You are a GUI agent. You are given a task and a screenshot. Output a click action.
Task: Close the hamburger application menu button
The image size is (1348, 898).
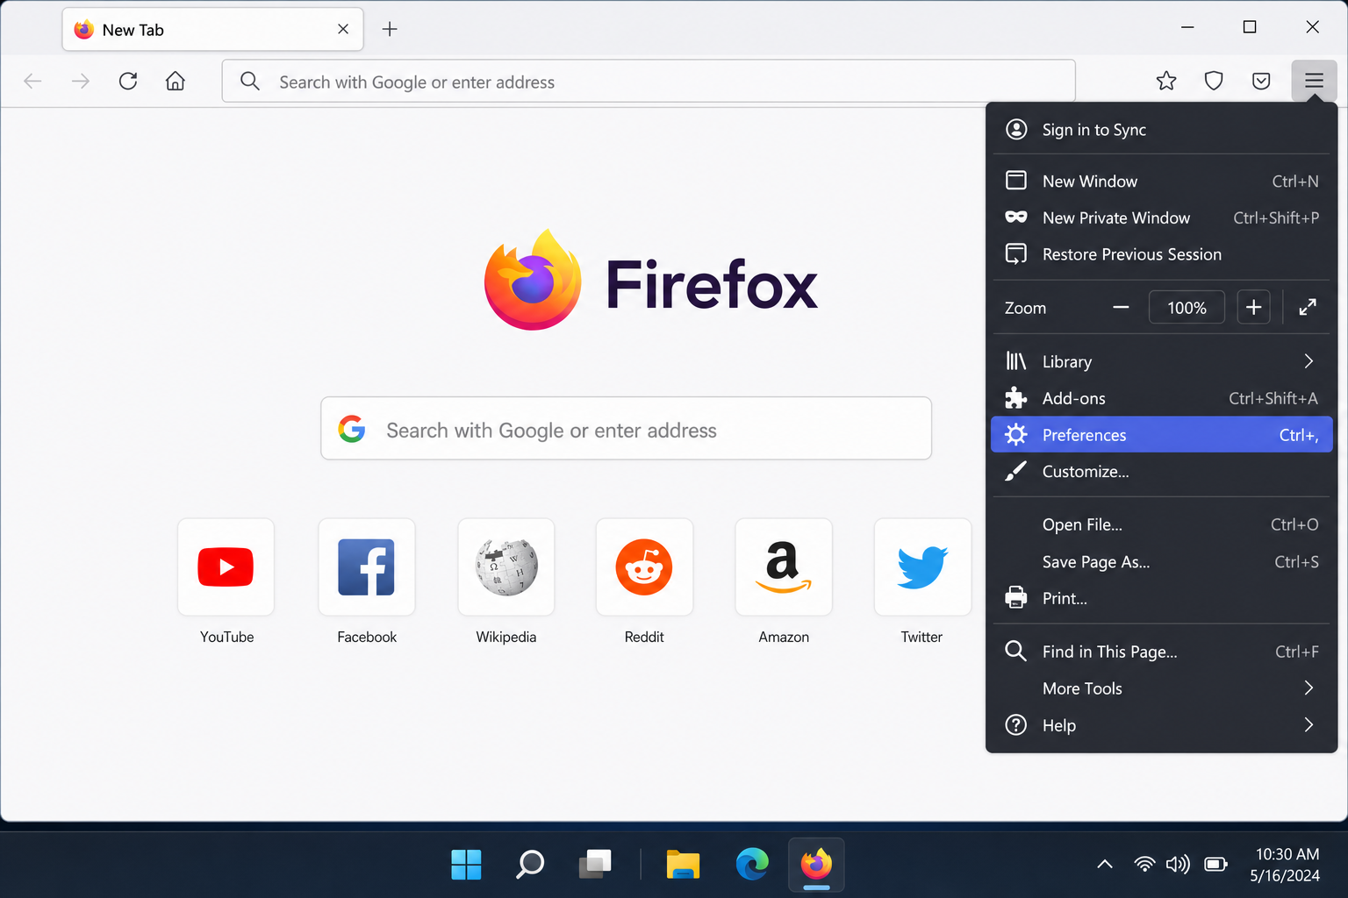pos(1314,82)
